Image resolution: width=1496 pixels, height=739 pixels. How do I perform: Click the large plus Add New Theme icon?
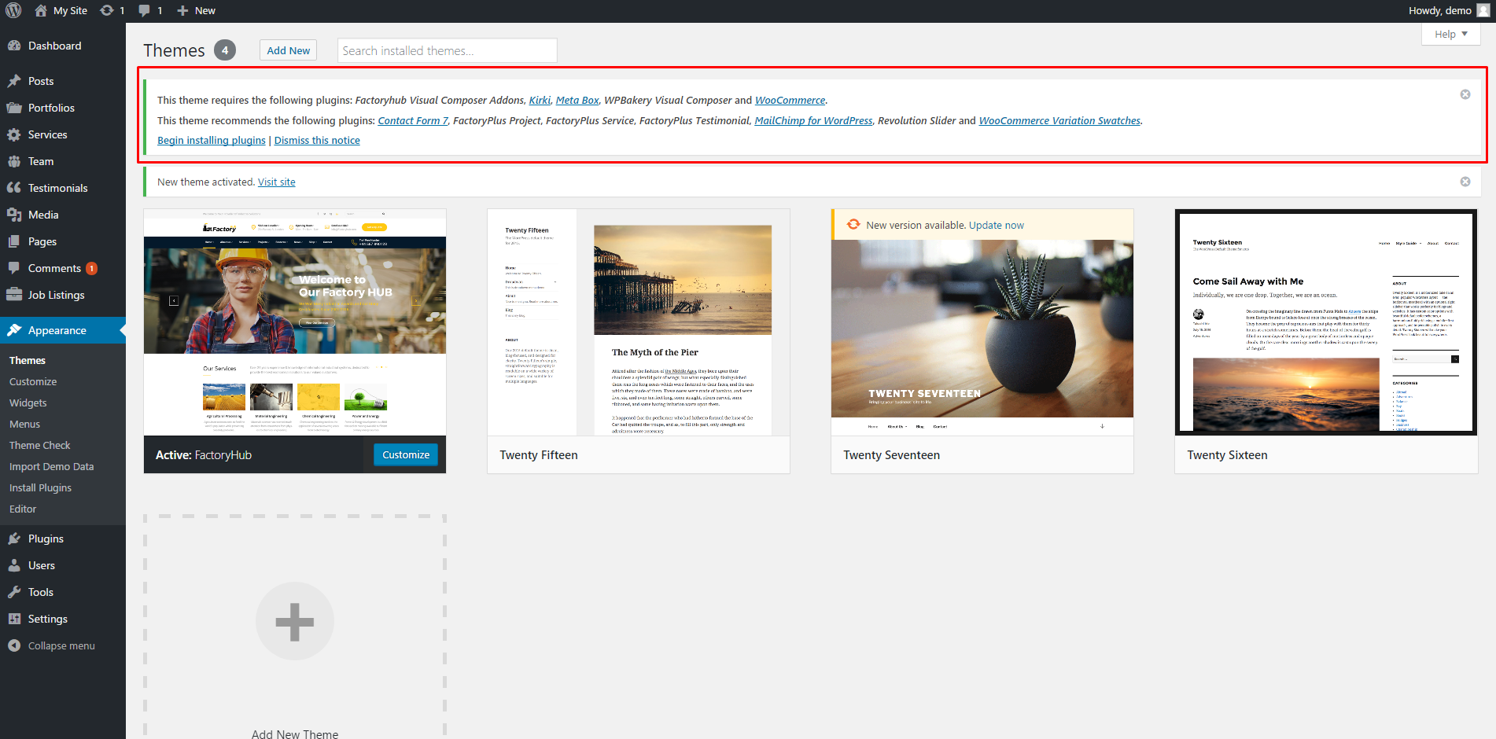[295, 621]
